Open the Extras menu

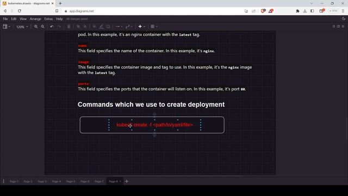(48, 19)
